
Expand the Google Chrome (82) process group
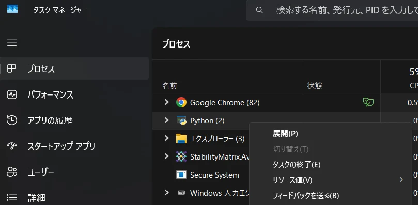tap(166, 102)
